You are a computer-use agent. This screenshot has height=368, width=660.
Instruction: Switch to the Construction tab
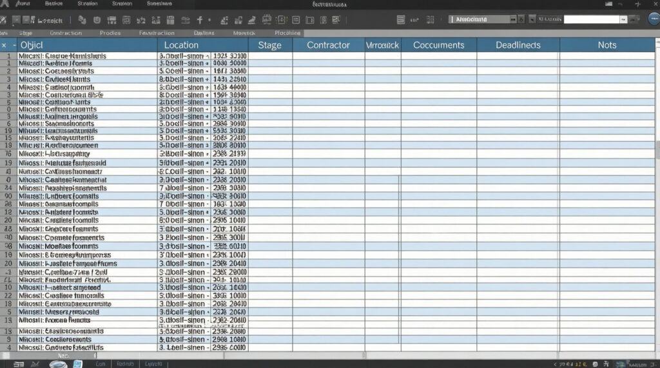tap(66, 33)
